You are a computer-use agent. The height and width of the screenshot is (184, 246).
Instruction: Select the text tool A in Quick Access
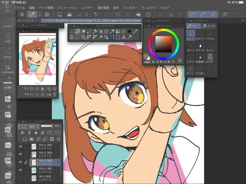pyautogui.click(x=124, y=37)
